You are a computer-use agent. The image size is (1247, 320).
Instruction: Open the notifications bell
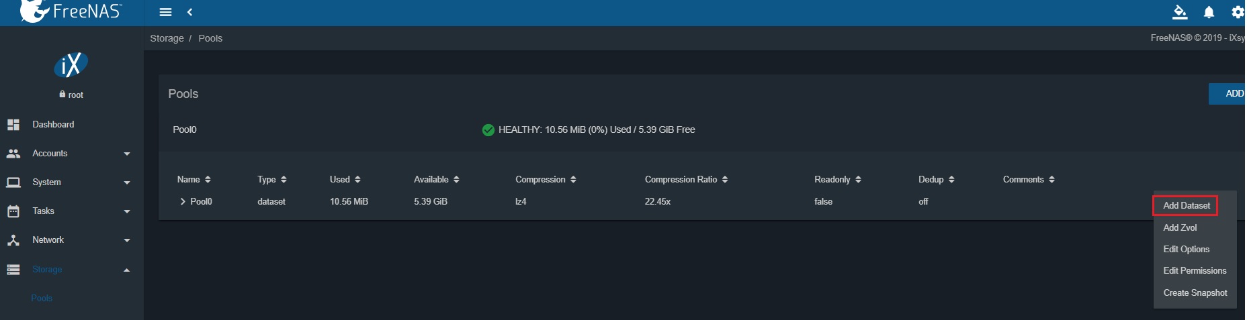pos(1209,12)
